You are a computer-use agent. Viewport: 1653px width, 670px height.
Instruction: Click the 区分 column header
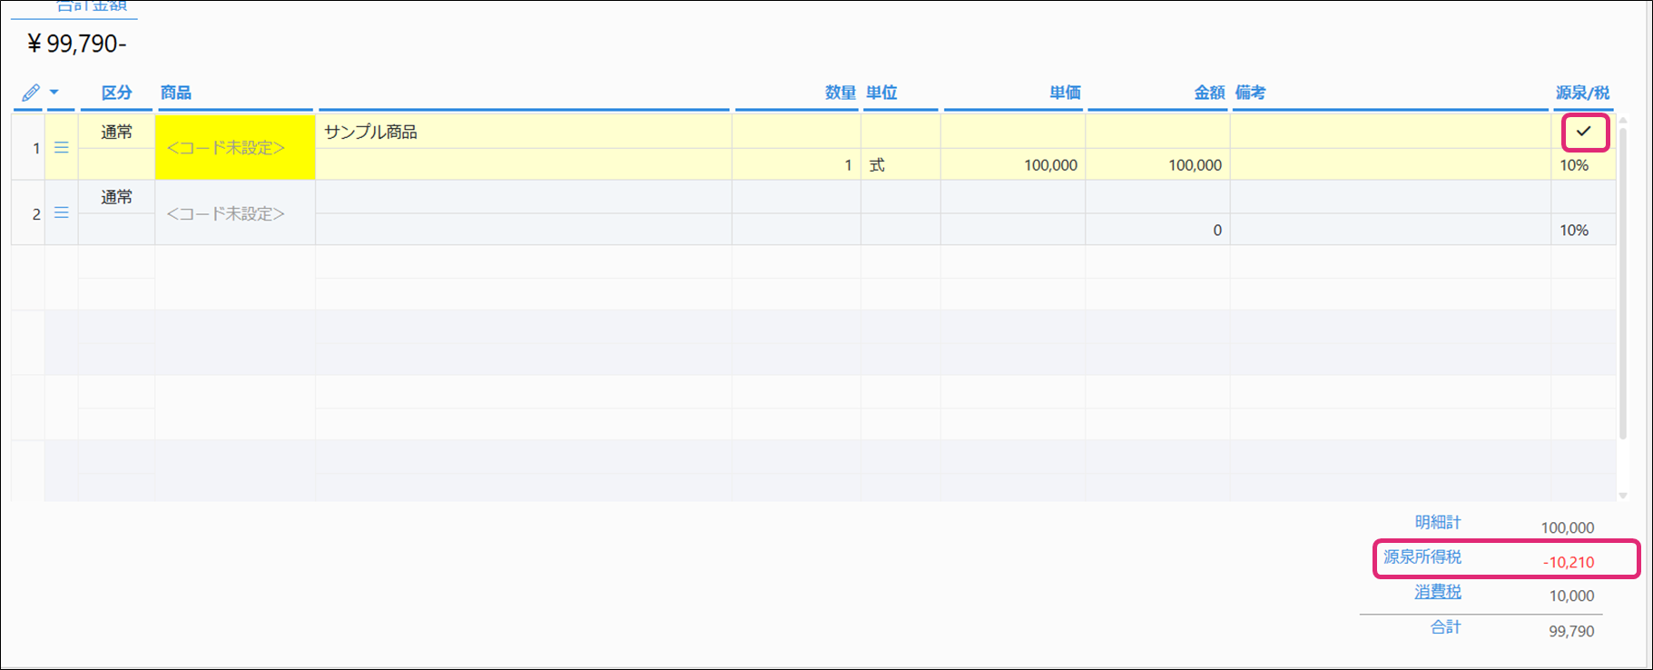click(116, 93)
